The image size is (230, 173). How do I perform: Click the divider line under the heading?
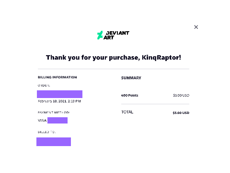point(114,69)
